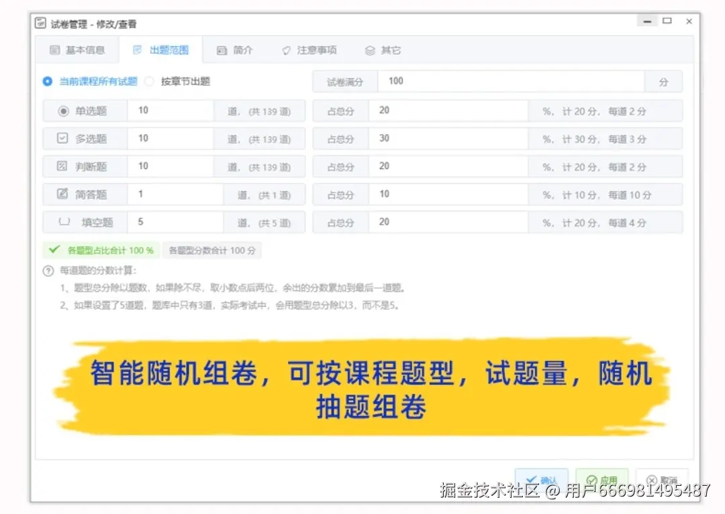Click 单选题 占总分 percentage field
The height and width of the screenshot is (514, 725).
(x=448, y=111)
